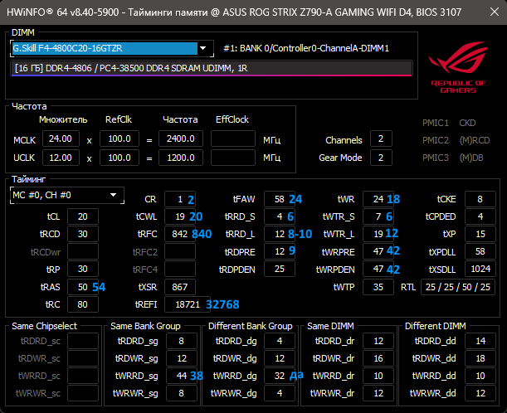Click the tRC value 80
The width and height of the screenshot is (507, 413).
click(83, 304)
